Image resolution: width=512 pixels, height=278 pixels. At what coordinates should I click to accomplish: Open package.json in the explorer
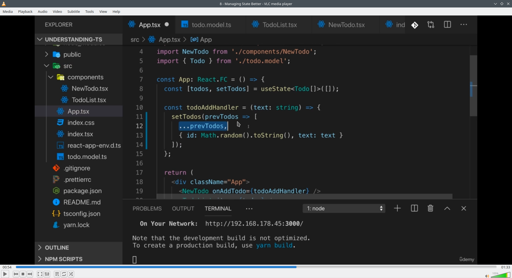[79, 191]
